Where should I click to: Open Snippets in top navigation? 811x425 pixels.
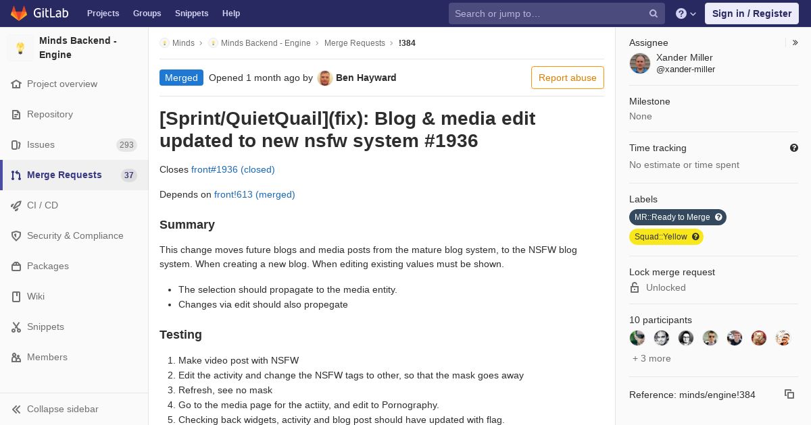click(191, 13)
